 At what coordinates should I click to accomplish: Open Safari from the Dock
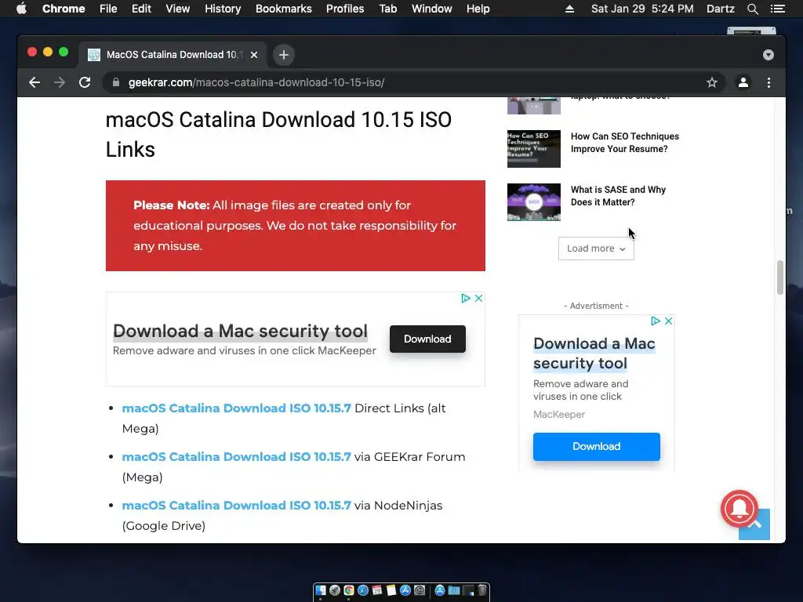363,590
